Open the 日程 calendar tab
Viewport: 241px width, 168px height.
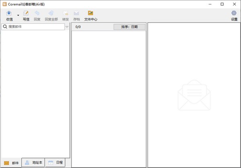click(x=55, y=163)
